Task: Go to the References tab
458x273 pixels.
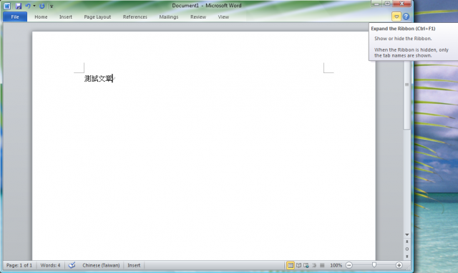Action: (135, 17)
